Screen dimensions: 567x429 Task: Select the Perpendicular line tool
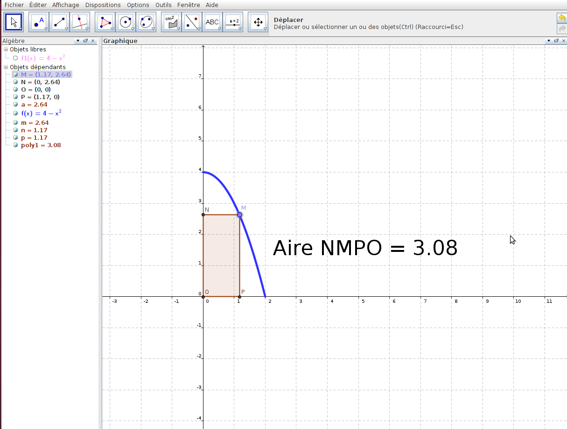tap(80, 22)
